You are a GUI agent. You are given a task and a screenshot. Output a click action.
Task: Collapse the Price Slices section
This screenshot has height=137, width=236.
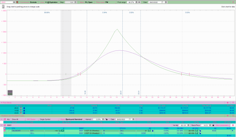point(2,103)
